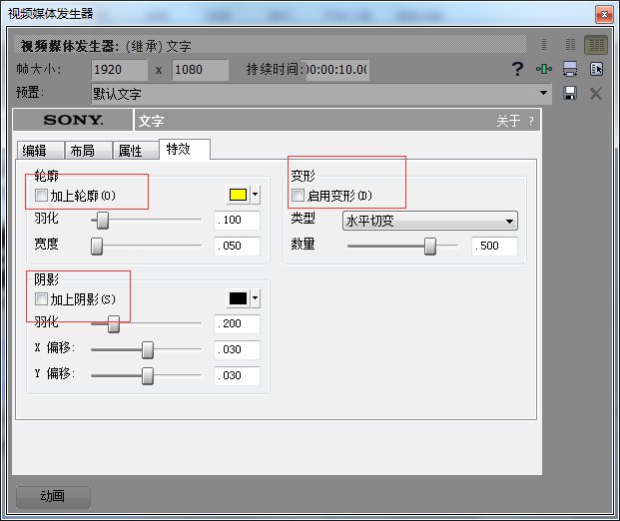Click the replace plug-in icon with cursor
This screenshot has height=521, width=620.
point(596,69)
